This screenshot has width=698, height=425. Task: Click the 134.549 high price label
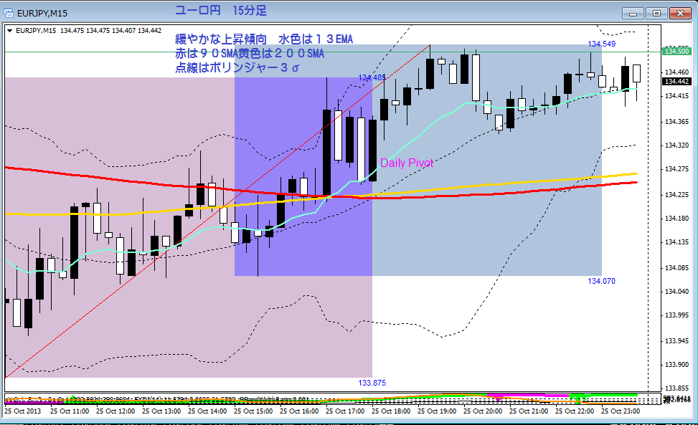pyautogui.click(x=601, y=44)
